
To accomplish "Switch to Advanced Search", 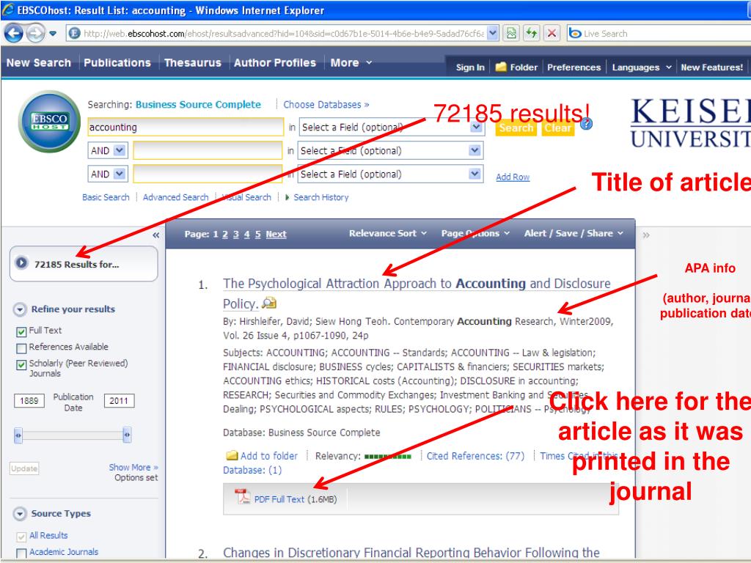I will tap(175, 197).
